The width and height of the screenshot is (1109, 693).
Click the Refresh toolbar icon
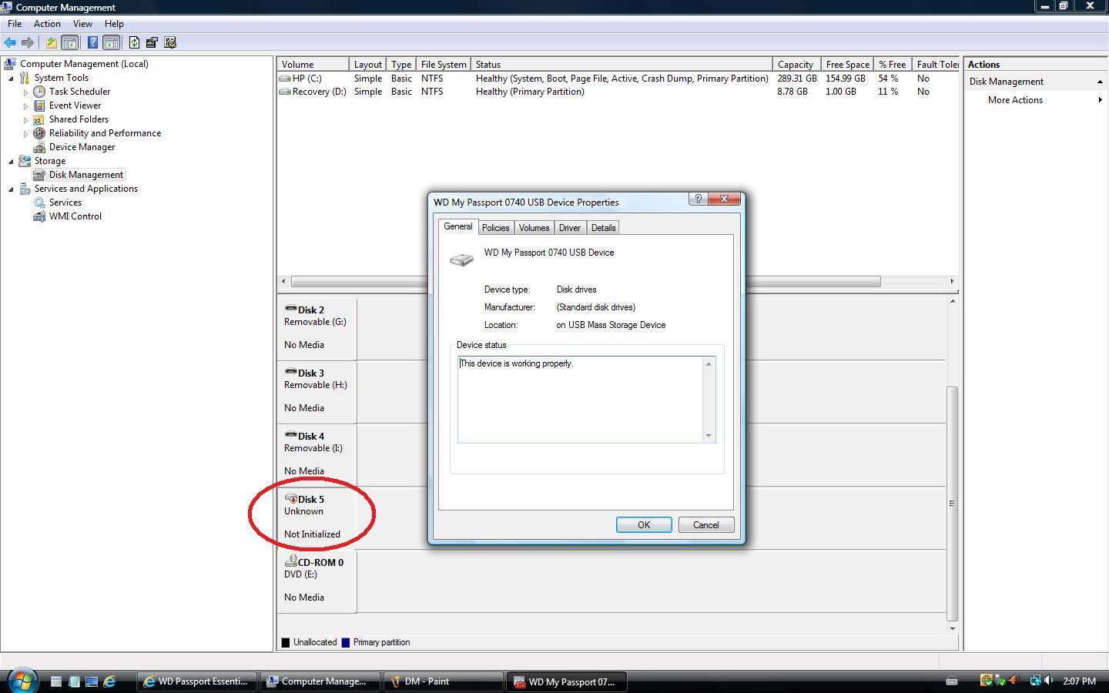(x=134, y=42)
